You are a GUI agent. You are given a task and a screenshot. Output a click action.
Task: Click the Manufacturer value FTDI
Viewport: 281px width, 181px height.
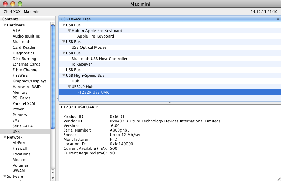pos(114,139)
